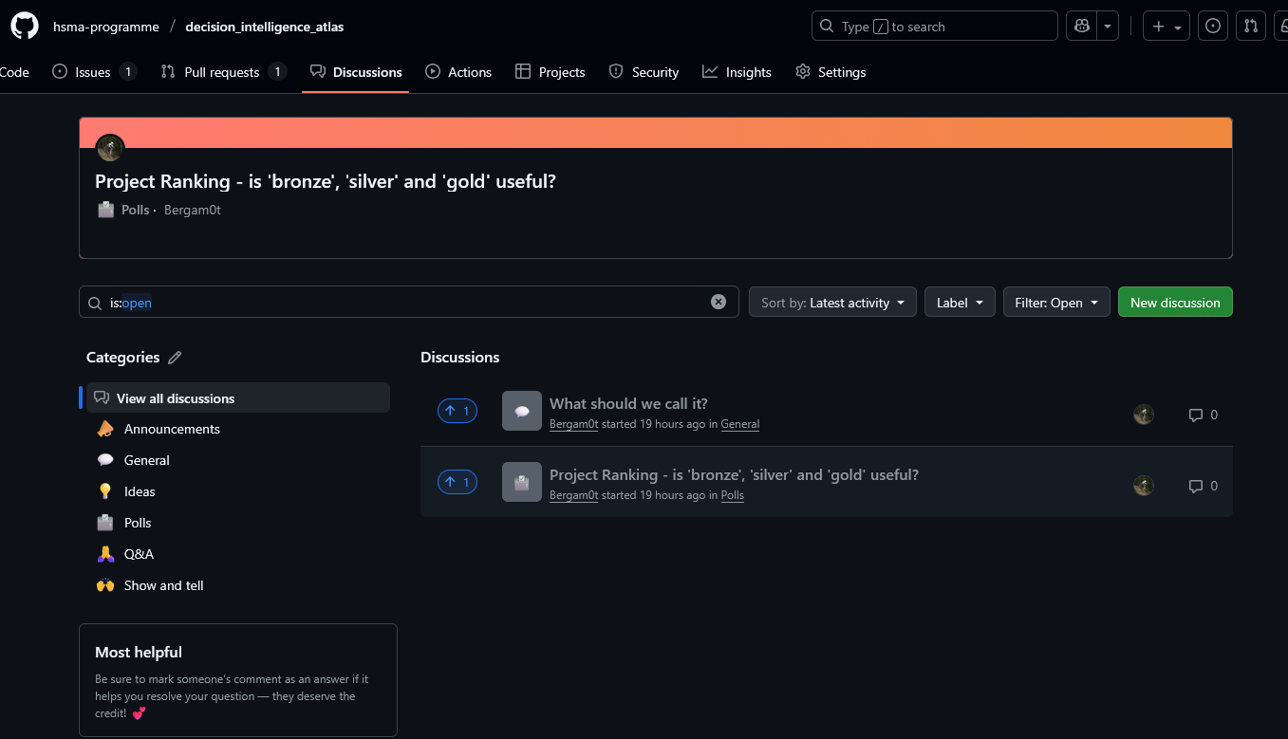Edit categories with the pencil icon

coord(175,358)
